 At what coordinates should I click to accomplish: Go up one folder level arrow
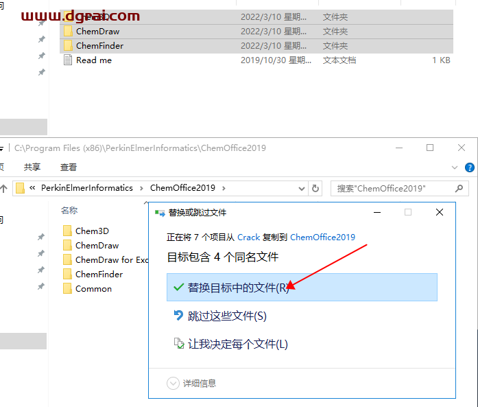click(x=3, y=188)
